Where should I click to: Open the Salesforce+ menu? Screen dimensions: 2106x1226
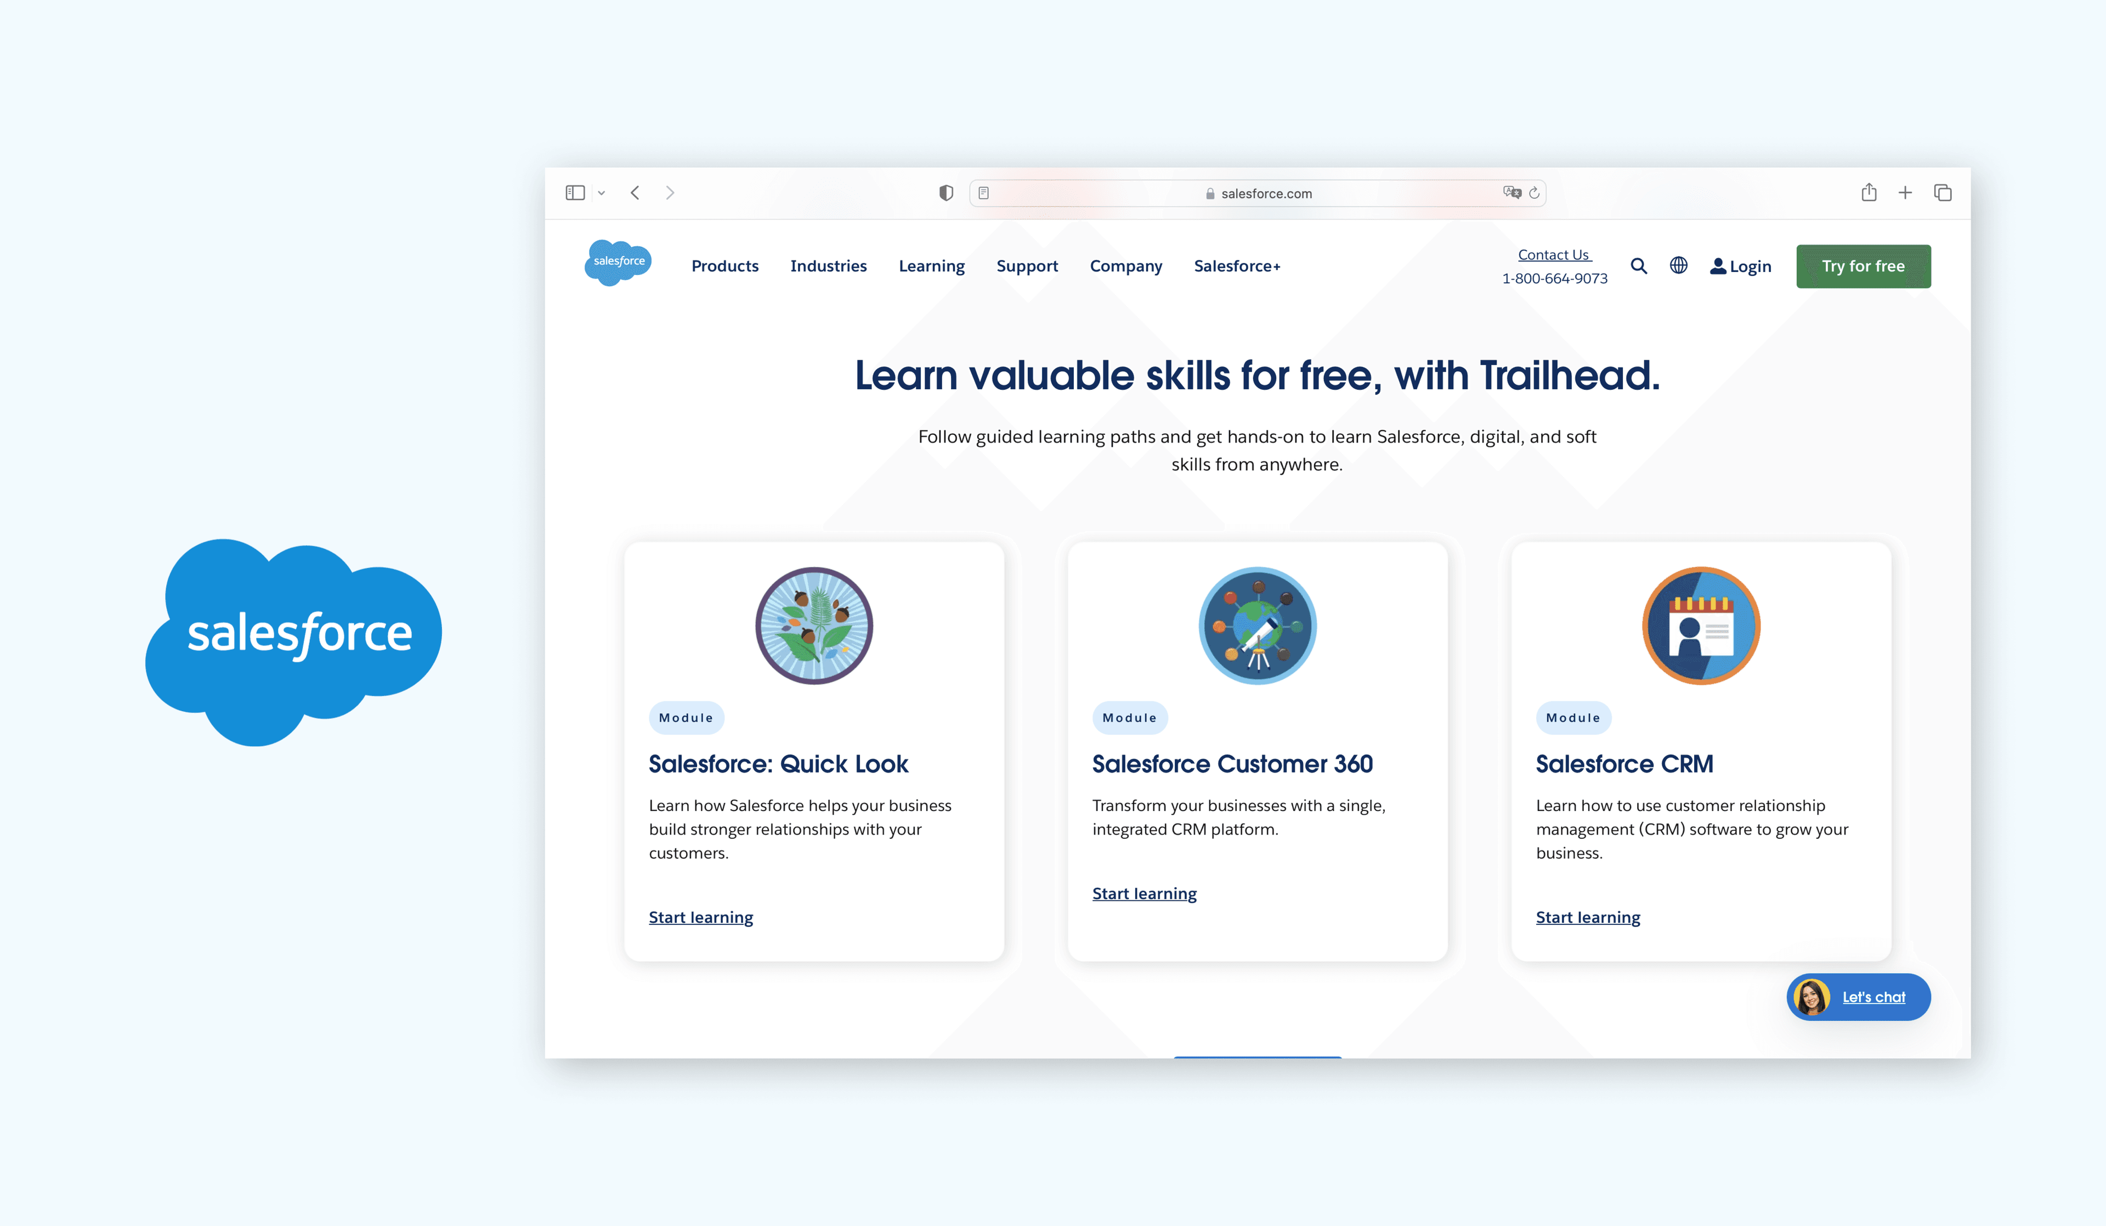(1237, 266)
